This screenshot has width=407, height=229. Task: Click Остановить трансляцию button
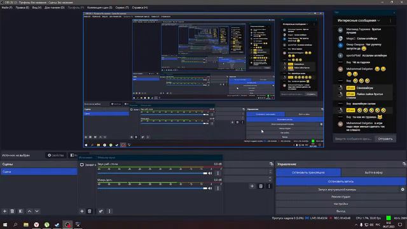[x=308, y=172]
